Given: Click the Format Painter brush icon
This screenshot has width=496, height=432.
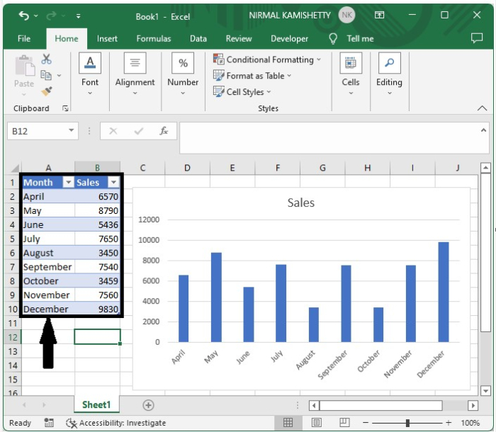Looking at the screenshot, I should [47, 91].
